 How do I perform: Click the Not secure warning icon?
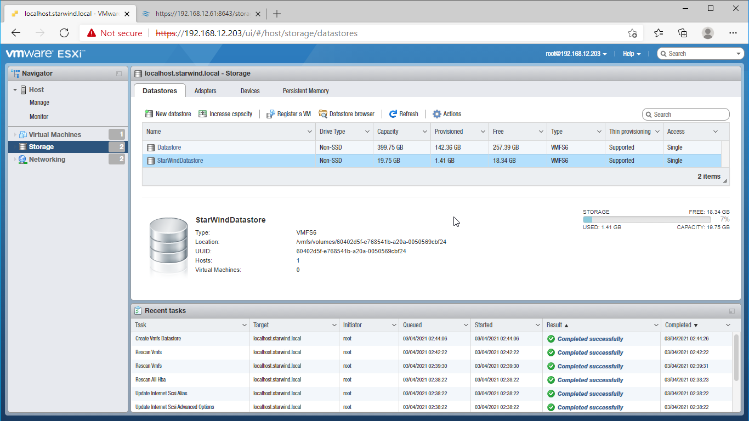point(92,33)
